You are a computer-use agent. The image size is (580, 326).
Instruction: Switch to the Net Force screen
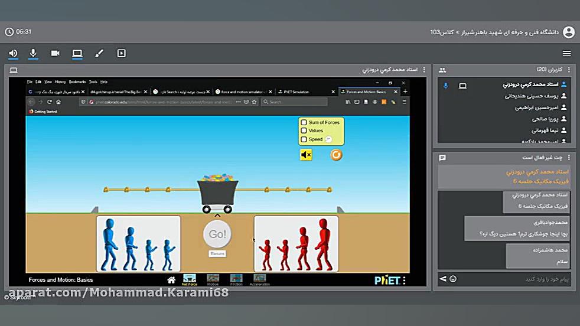(190, 280)
